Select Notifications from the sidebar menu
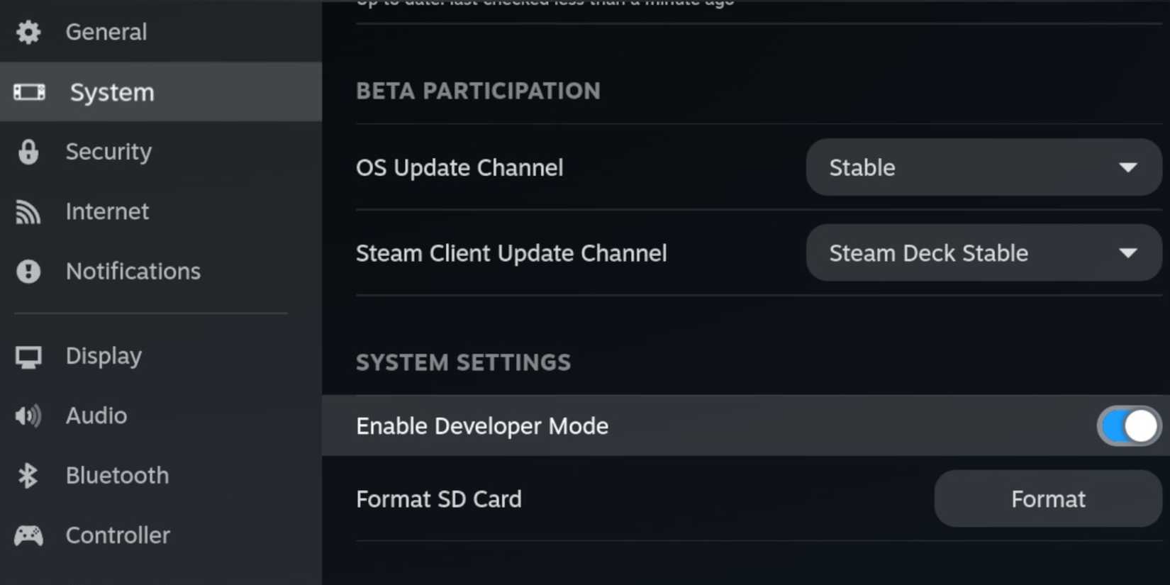The image size is (1170, 585). [133, 271]
